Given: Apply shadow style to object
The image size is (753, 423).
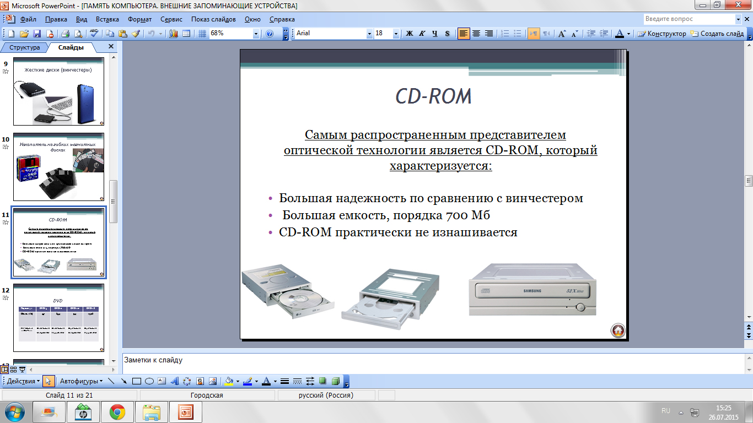Looking at the screenshot, I should pos(322,381).
